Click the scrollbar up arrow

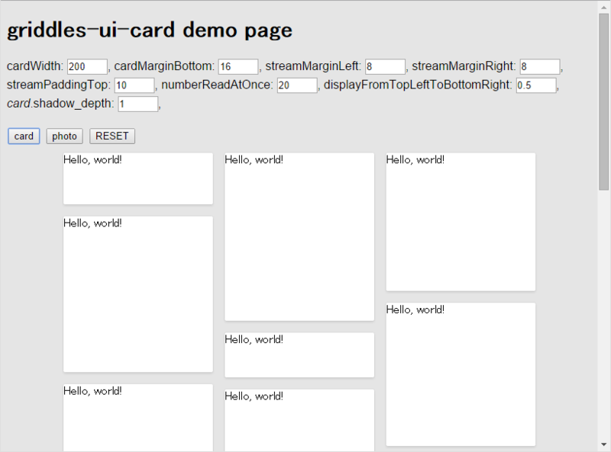[603, 7]
